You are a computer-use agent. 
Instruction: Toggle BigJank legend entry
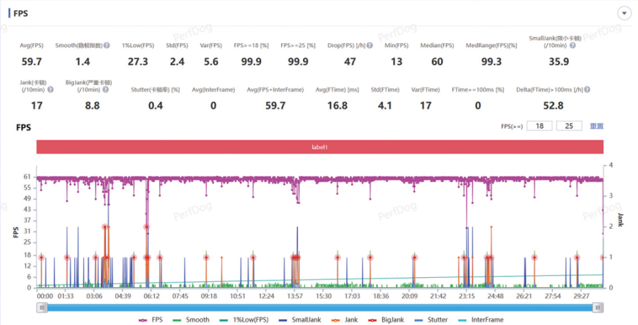[385, 320]
